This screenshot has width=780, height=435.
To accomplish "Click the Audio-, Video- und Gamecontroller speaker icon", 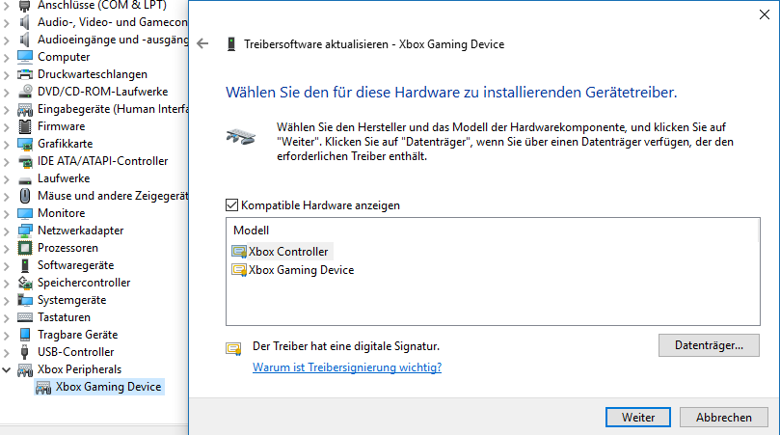I will click(x=24, y=22).
